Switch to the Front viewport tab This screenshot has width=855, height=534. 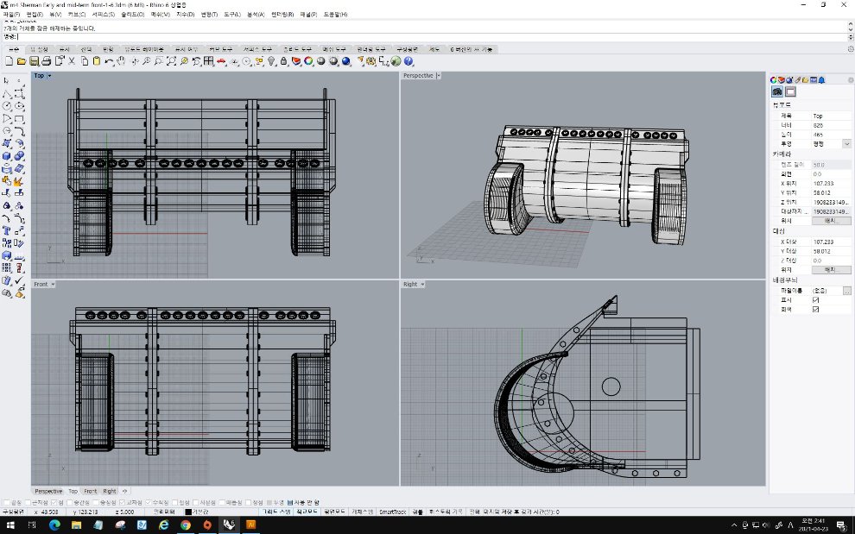tap(91, 491)
